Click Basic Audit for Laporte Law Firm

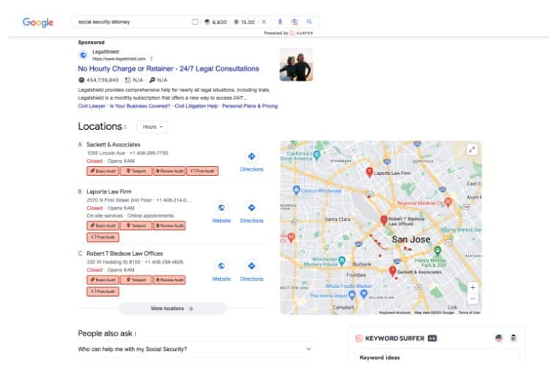pyautogui.click(x=103, y=226)
